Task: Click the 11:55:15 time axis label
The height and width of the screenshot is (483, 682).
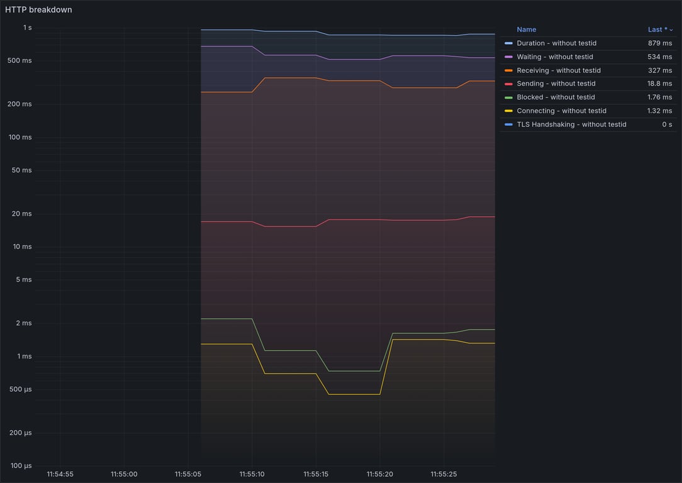Action: (x=316, y=474)
